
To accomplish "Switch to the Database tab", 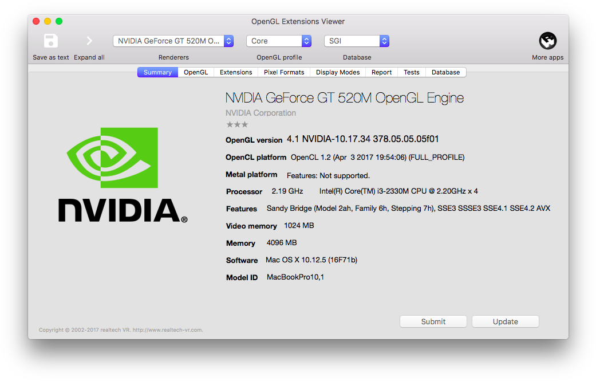I will coord(445,72).
